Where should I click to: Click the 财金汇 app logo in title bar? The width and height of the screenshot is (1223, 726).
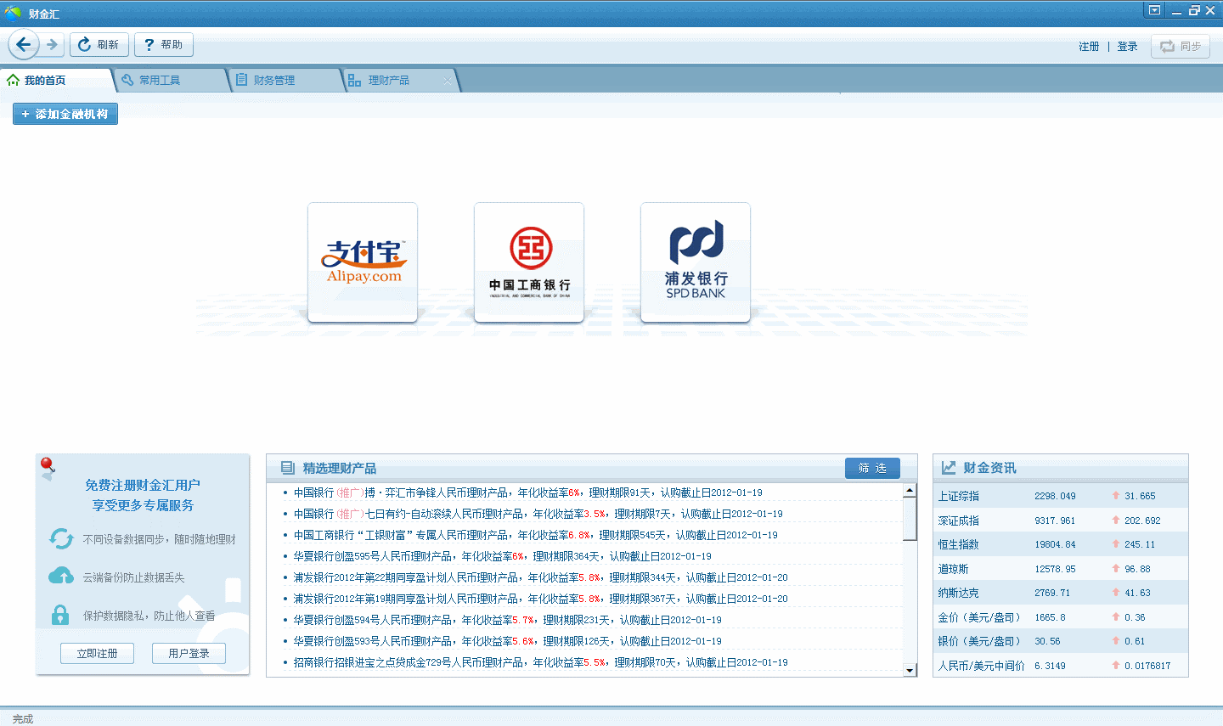click(13, 13)
